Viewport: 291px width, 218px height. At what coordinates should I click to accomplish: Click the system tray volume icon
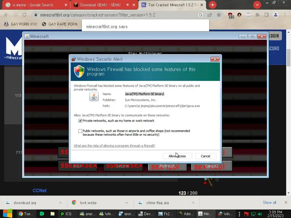260,214
